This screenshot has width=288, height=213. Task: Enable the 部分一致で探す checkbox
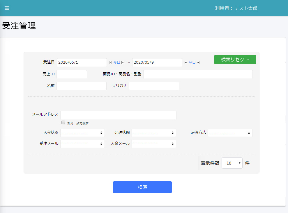tap(63, 123)
